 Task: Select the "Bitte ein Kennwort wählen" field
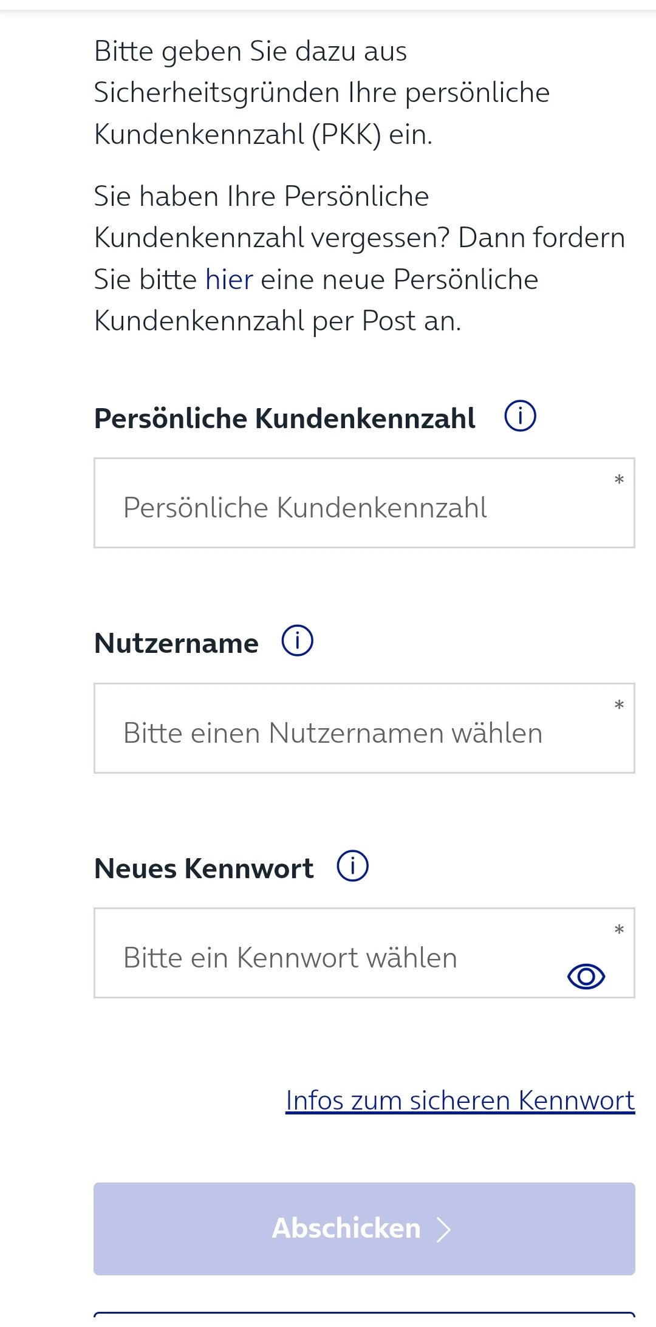pos(328,958)
